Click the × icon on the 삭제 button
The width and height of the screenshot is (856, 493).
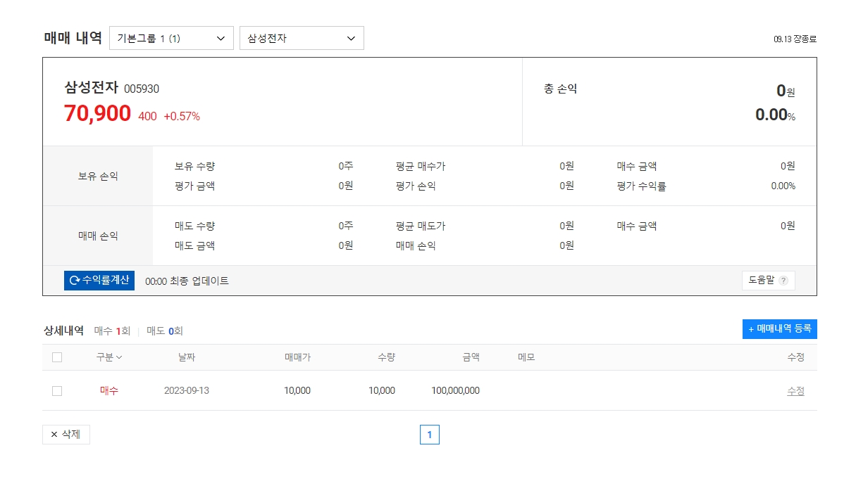(53, 434)
